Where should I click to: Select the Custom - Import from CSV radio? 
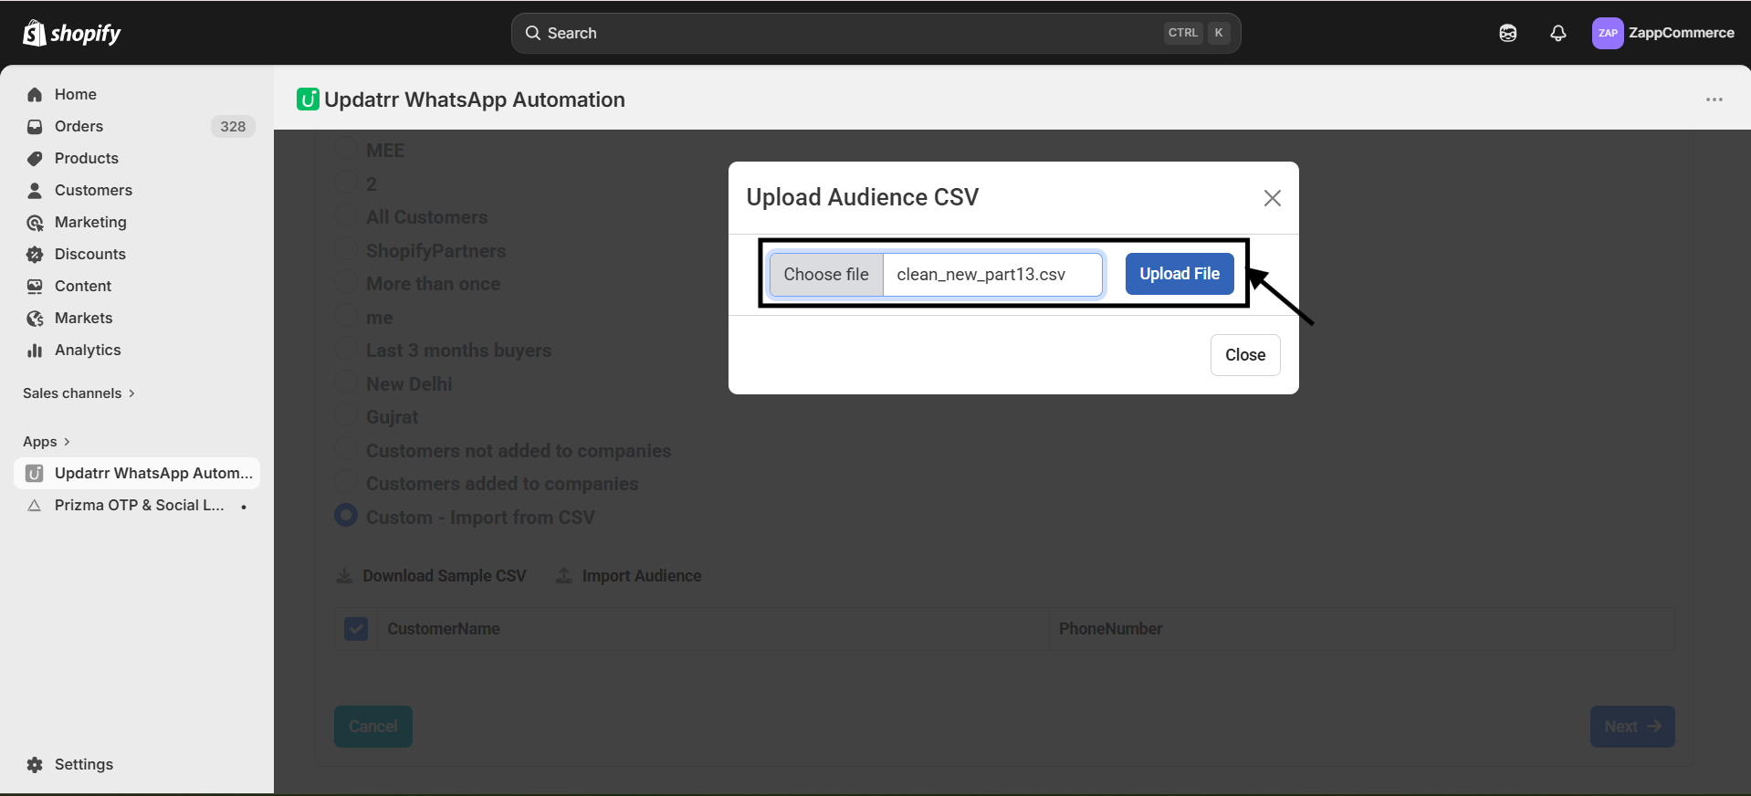(346, 516)
